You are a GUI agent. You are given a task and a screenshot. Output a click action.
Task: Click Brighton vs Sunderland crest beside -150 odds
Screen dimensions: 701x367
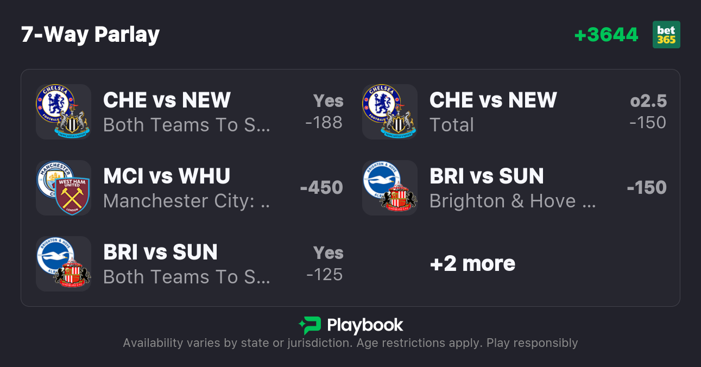coord(389,188)
